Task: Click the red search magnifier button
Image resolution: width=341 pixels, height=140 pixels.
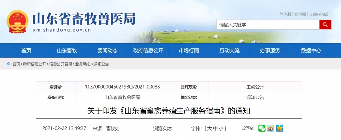Action: point(325,25)
